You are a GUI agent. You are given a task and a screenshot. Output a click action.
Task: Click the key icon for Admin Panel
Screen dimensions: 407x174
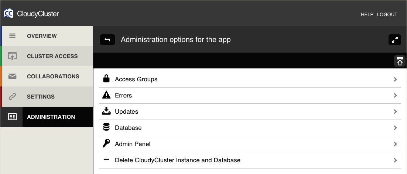[106, 143]
